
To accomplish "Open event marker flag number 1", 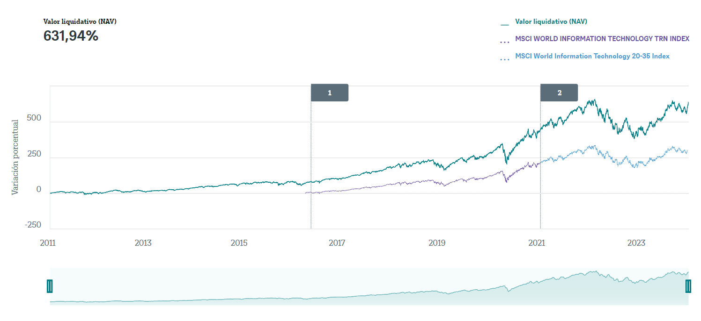I will pyautogui.click(x=330, y=93).
